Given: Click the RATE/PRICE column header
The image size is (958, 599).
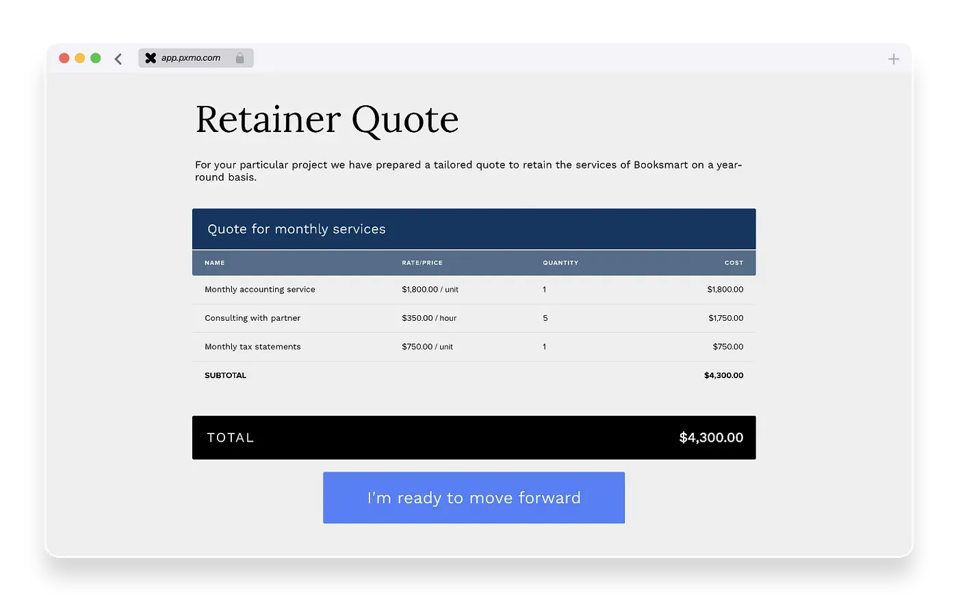Looking at the screenshot, I should point(422,263).
